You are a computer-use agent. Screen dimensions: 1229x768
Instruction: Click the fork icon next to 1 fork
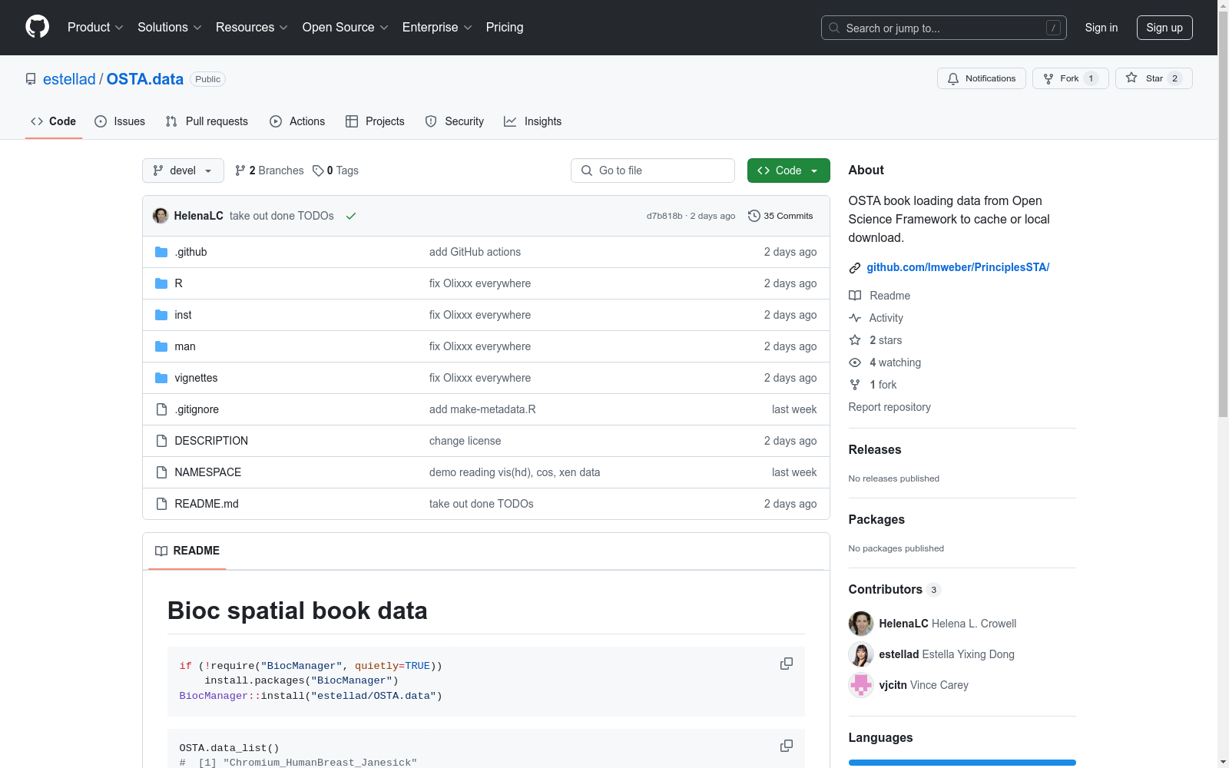855,385
